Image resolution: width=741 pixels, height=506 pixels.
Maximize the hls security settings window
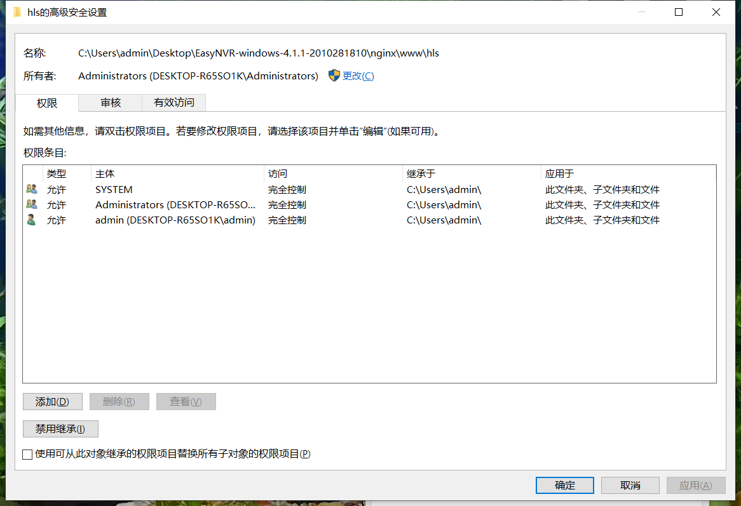679,12
